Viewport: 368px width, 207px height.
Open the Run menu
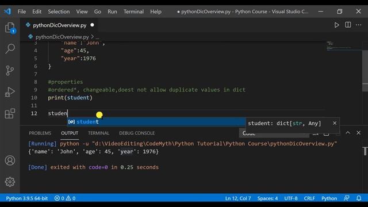tap(112, 11)
